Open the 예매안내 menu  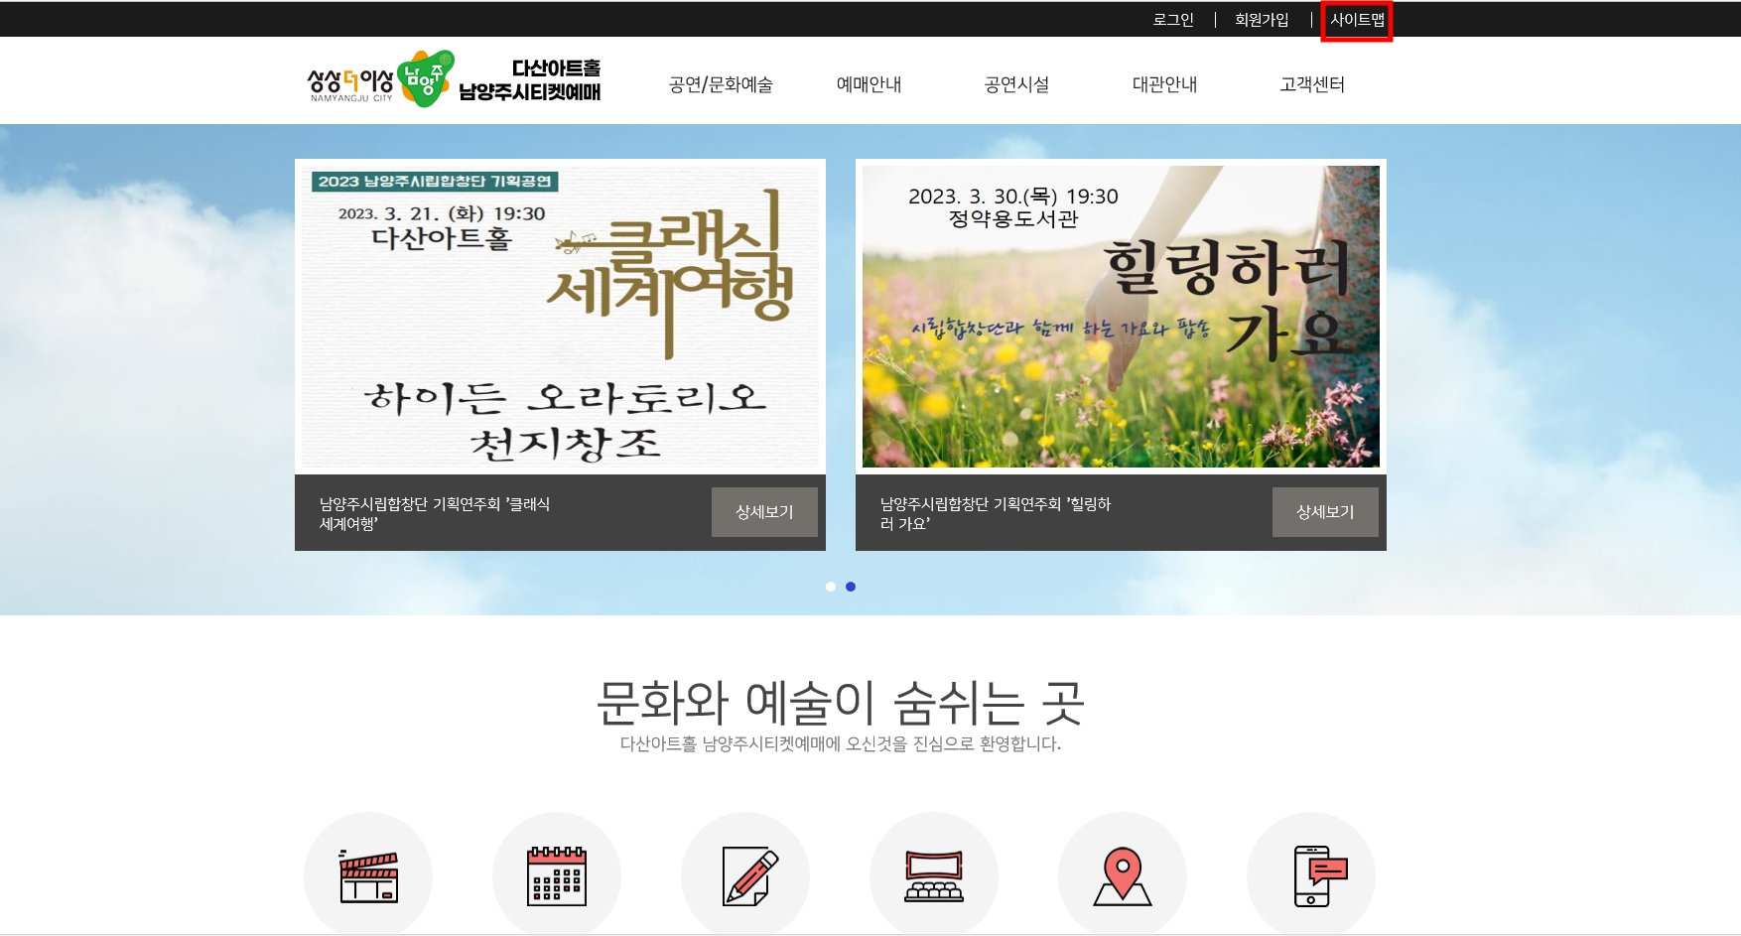pyautogui.click(x=869, y=84)
